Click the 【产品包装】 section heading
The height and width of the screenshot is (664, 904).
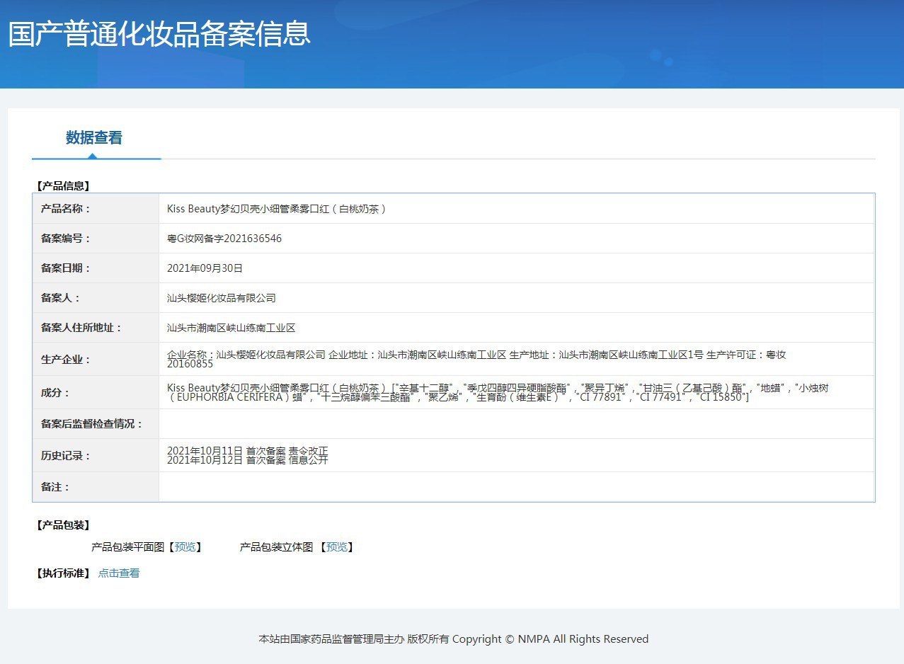pos(62,525)
